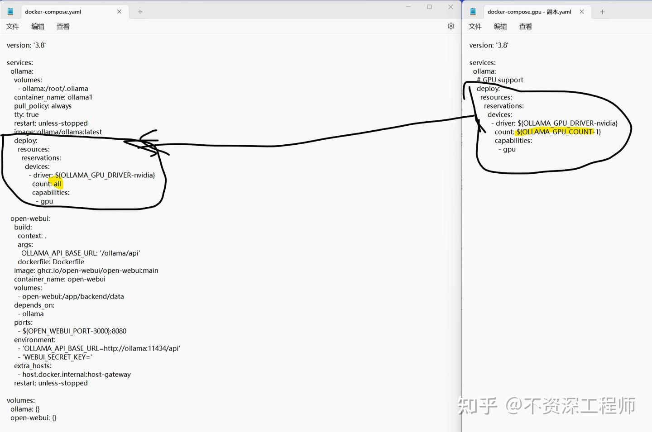Click '- open-webui:/app/backend/data' line

tap(71, 296)
